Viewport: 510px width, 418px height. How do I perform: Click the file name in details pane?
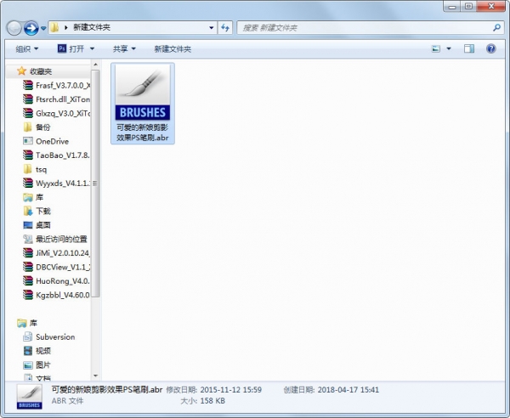pos(107,389)
